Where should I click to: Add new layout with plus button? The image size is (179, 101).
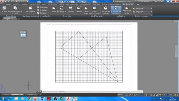coord(40,95)
